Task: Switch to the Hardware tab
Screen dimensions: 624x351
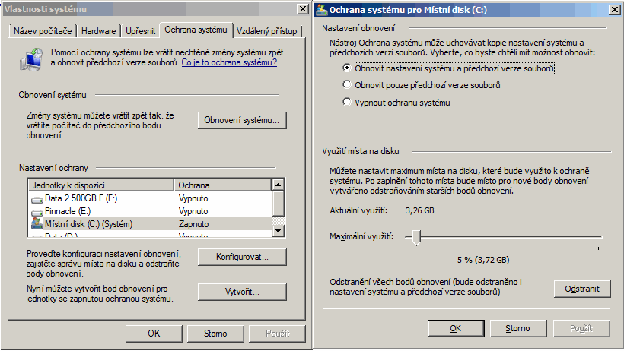Action: coord(99,31)
